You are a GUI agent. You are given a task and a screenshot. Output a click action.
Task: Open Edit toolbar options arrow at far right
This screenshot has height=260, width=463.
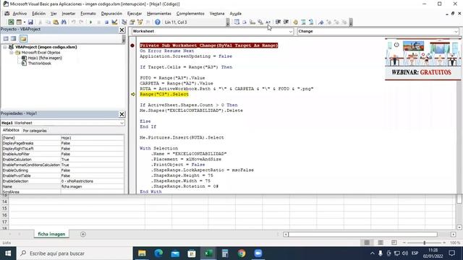[x=351, y=22]
